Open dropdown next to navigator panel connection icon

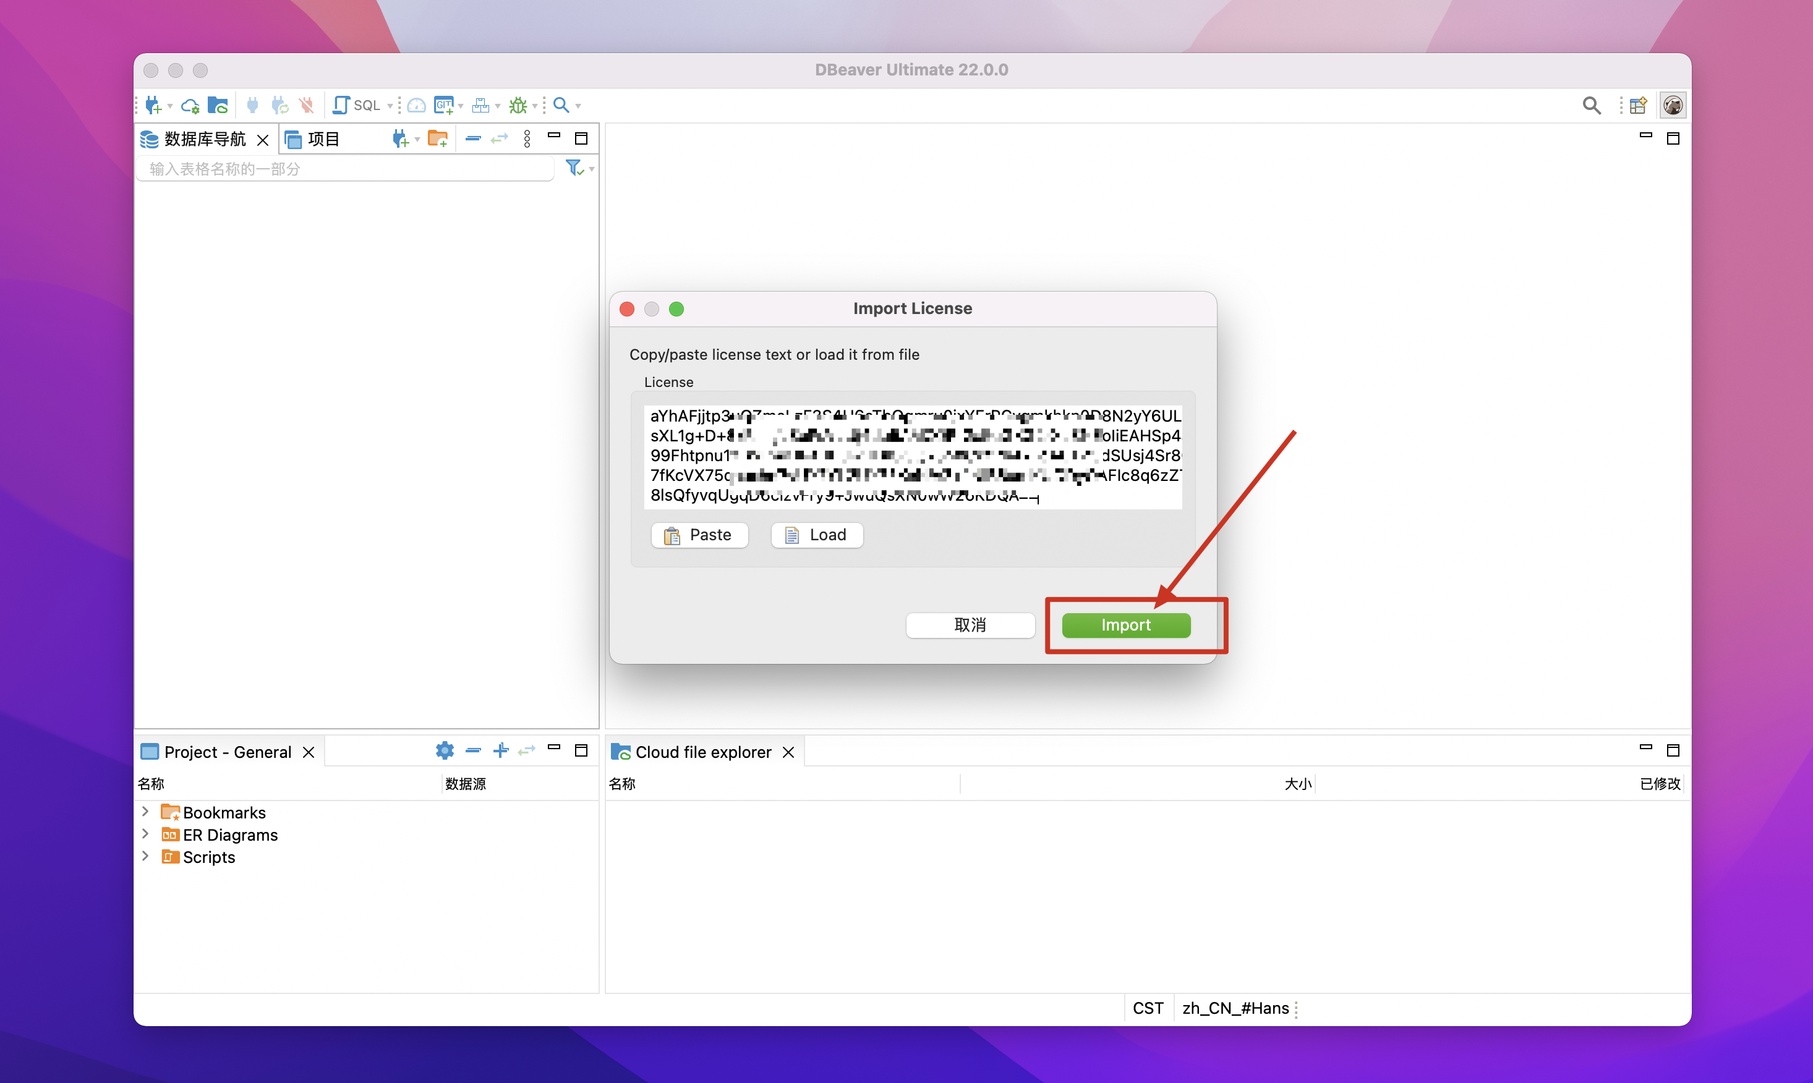(x=417, y=139)
